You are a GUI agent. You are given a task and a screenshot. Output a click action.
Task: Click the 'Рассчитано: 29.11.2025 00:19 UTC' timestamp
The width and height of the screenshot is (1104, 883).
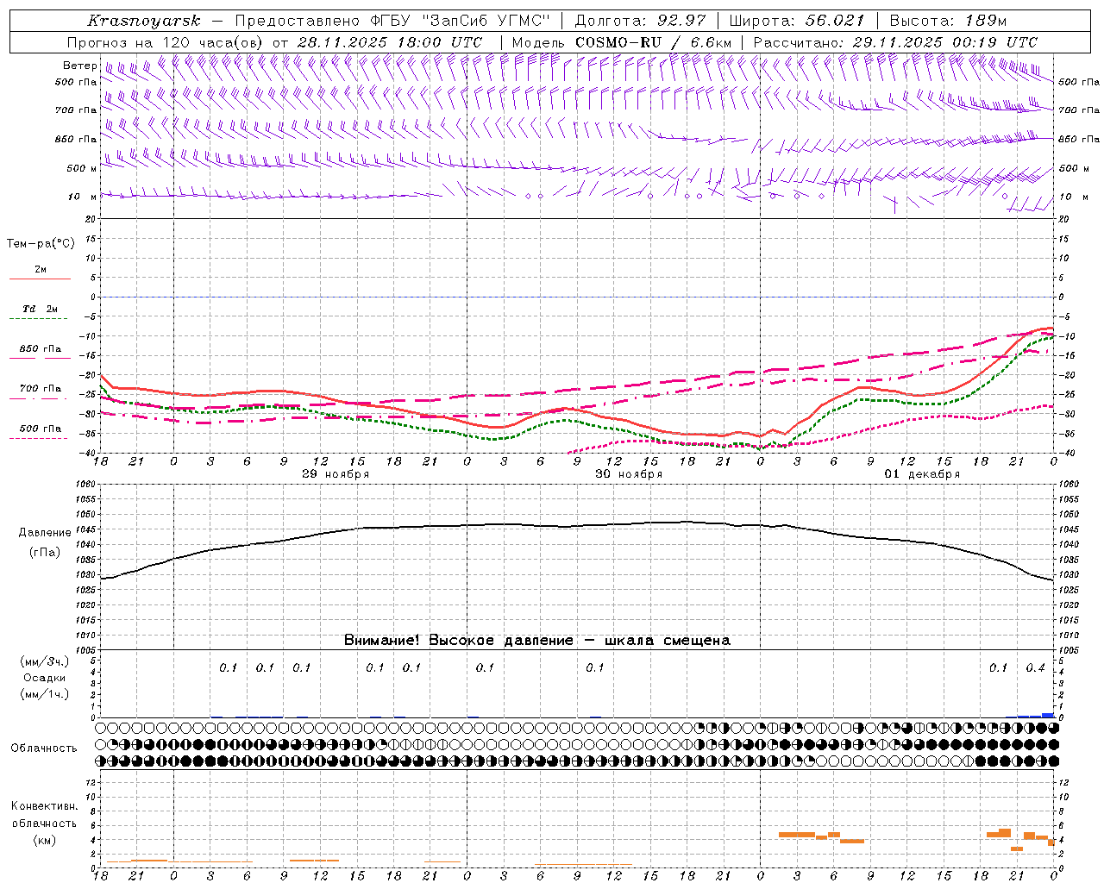(x=895, y=42)
